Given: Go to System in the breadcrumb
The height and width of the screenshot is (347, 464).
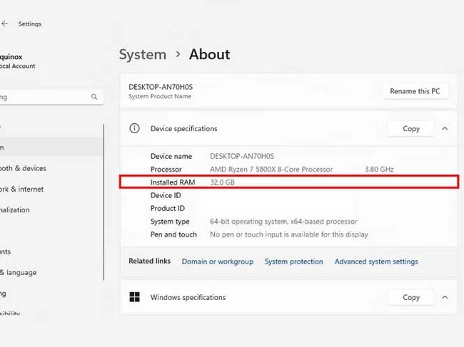Looking at the screenshot, I should (142, 55).
